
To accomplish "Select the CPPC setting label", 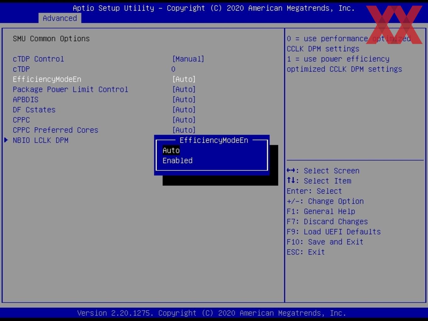I will (21, 120).
